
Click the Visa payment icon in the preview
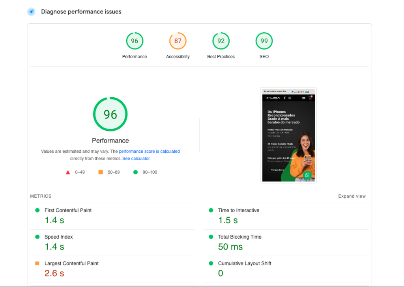[x=307, y=92]
